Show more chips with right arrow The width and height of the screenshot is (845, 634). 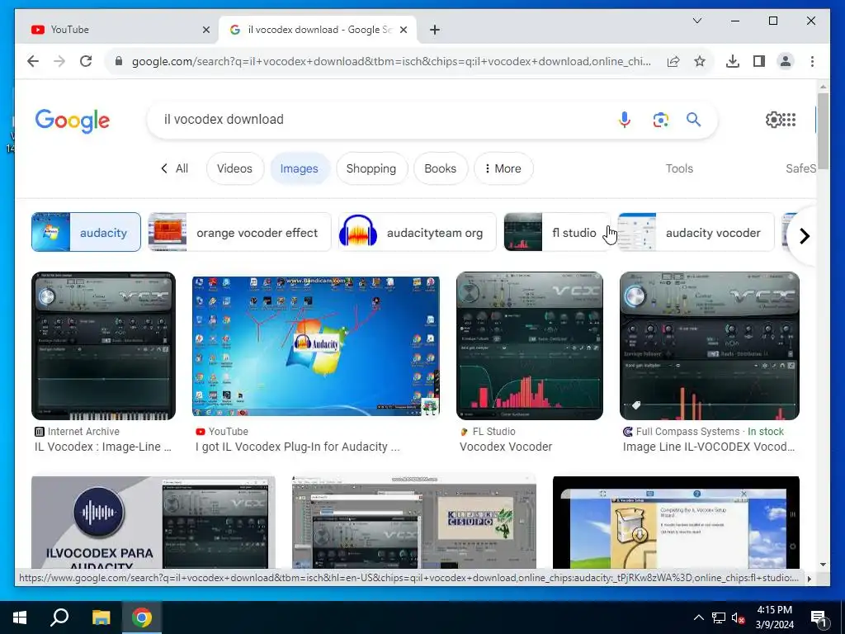tap(804, 236)
